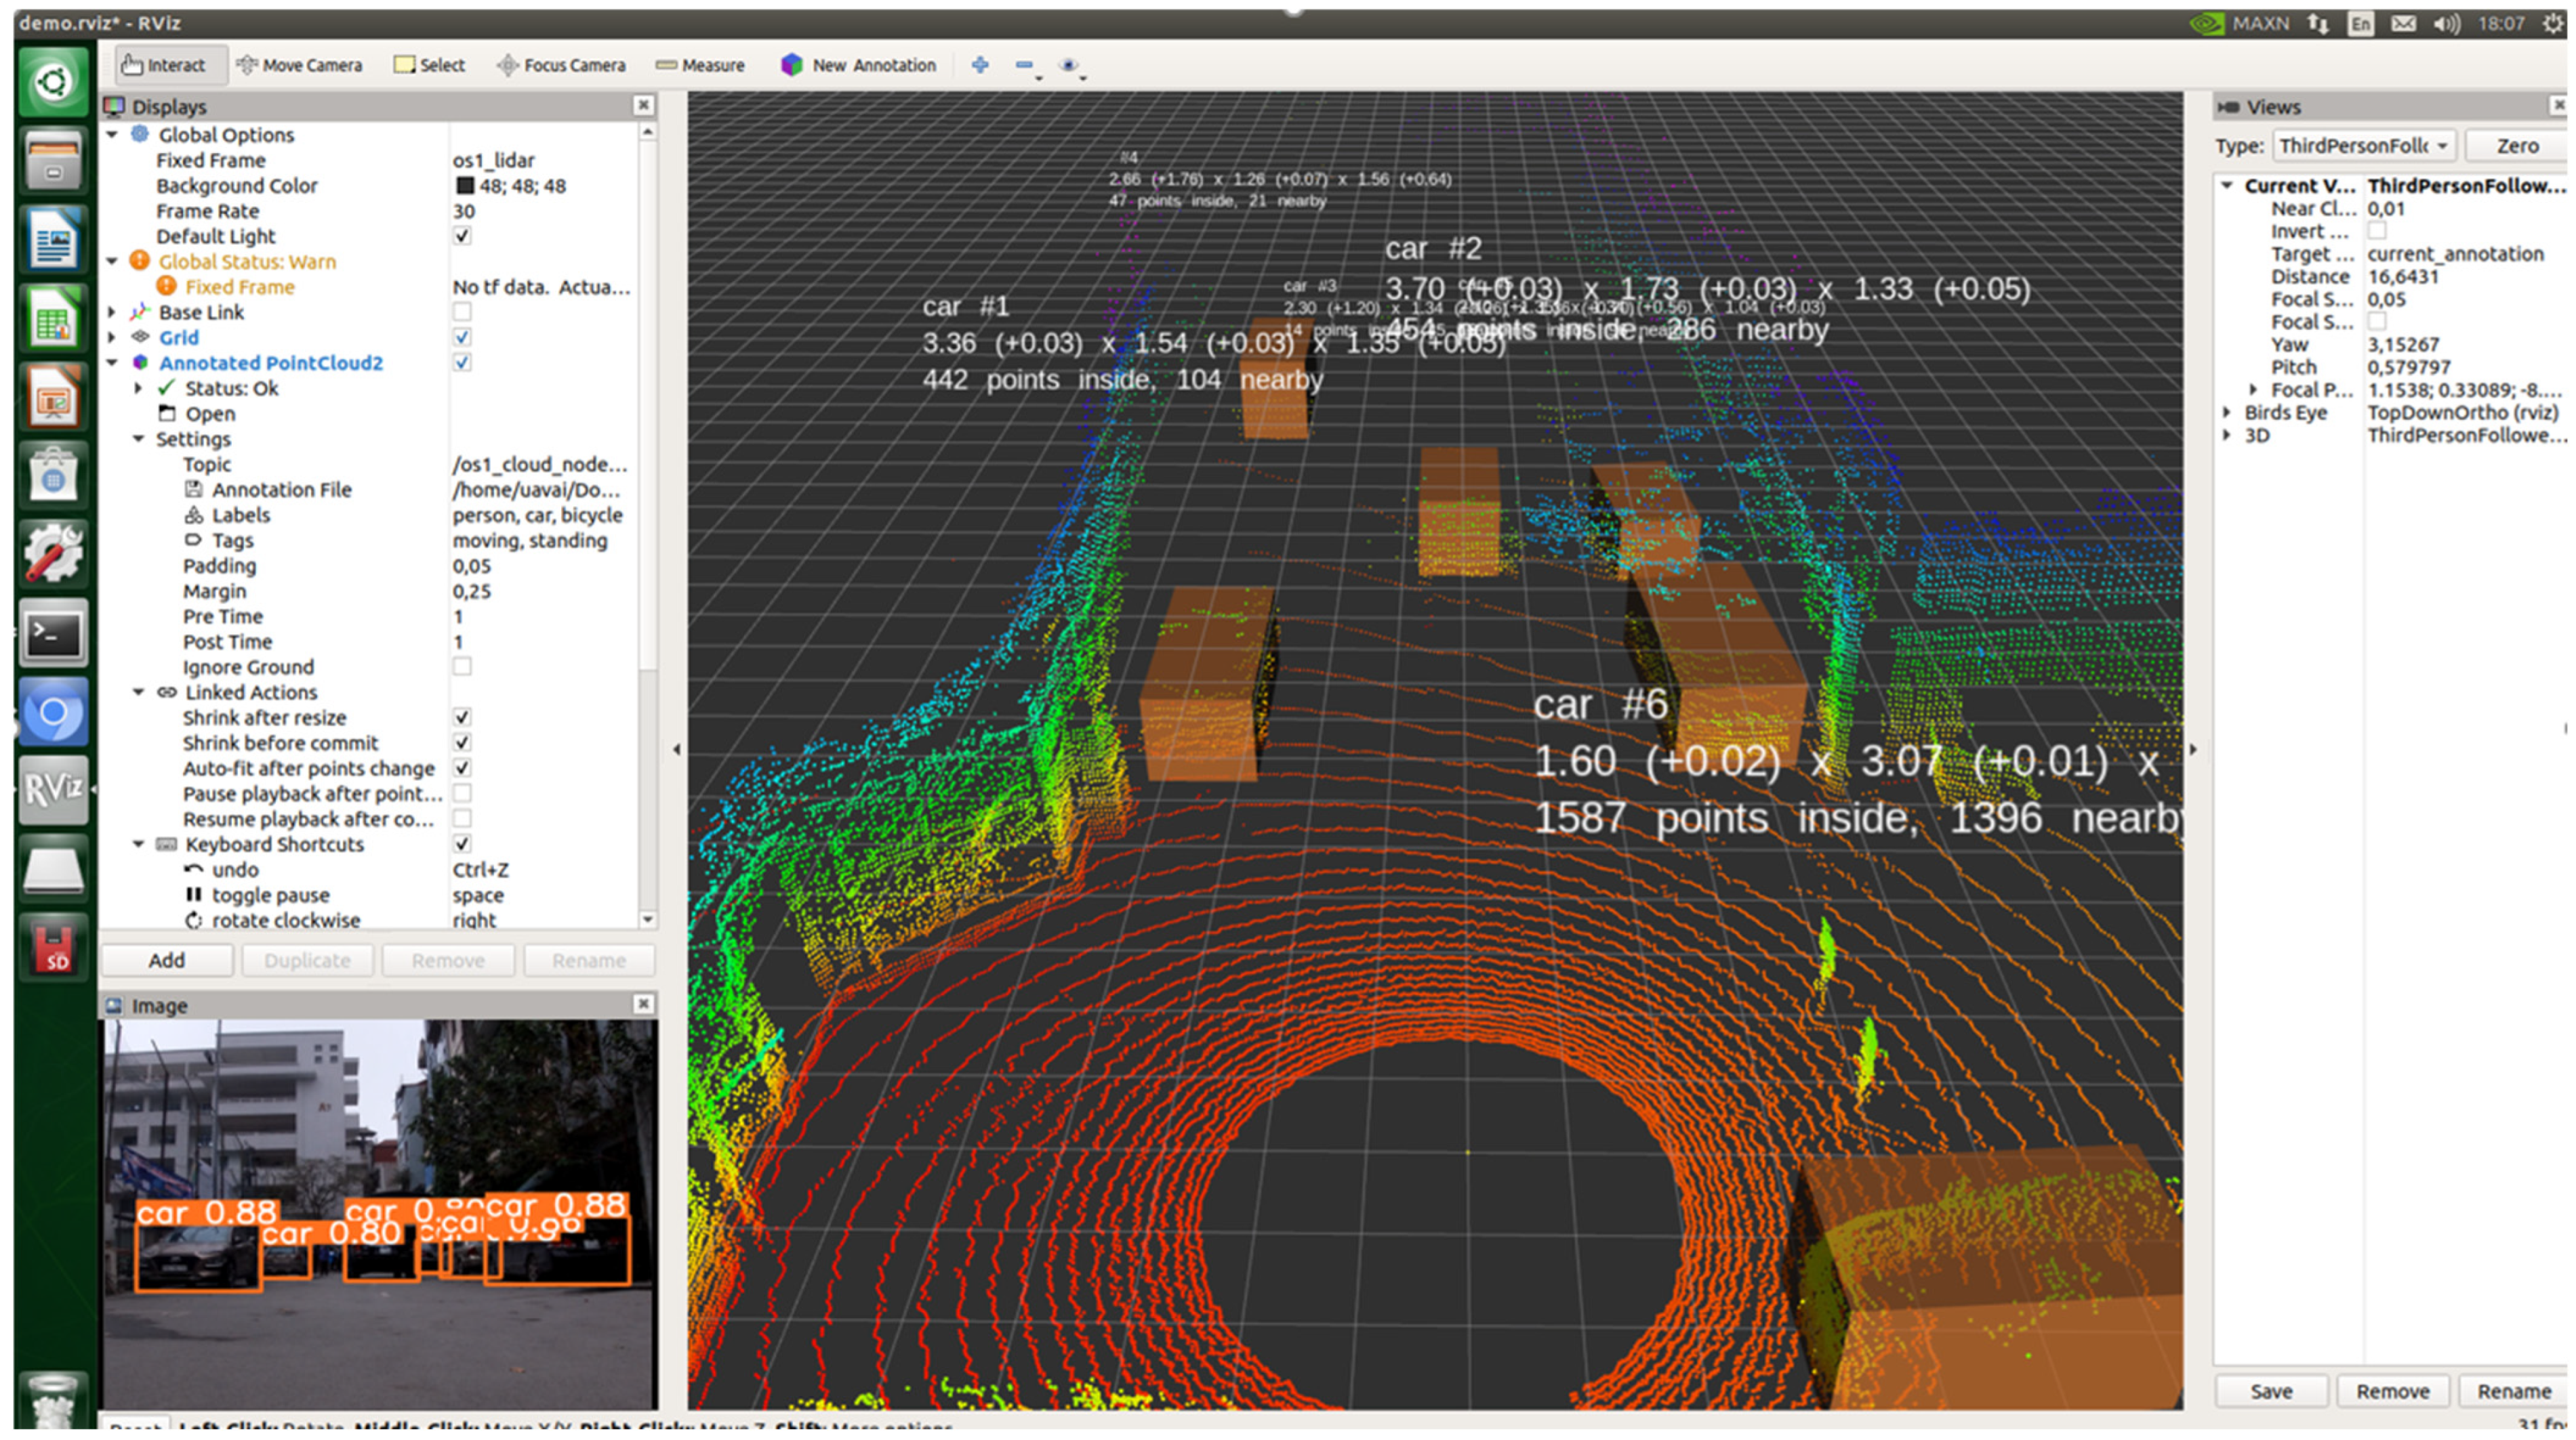The width and height of the screenshot is (2576, 1440).
Task: Choose the Select tool
Action: tap(430, 65)
